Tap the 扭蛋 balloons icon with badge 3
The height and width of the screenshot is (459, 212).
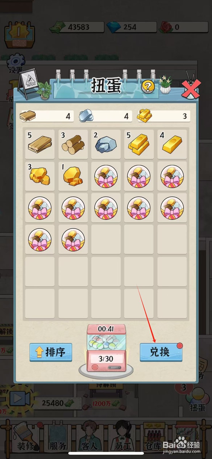click(196, 397)
